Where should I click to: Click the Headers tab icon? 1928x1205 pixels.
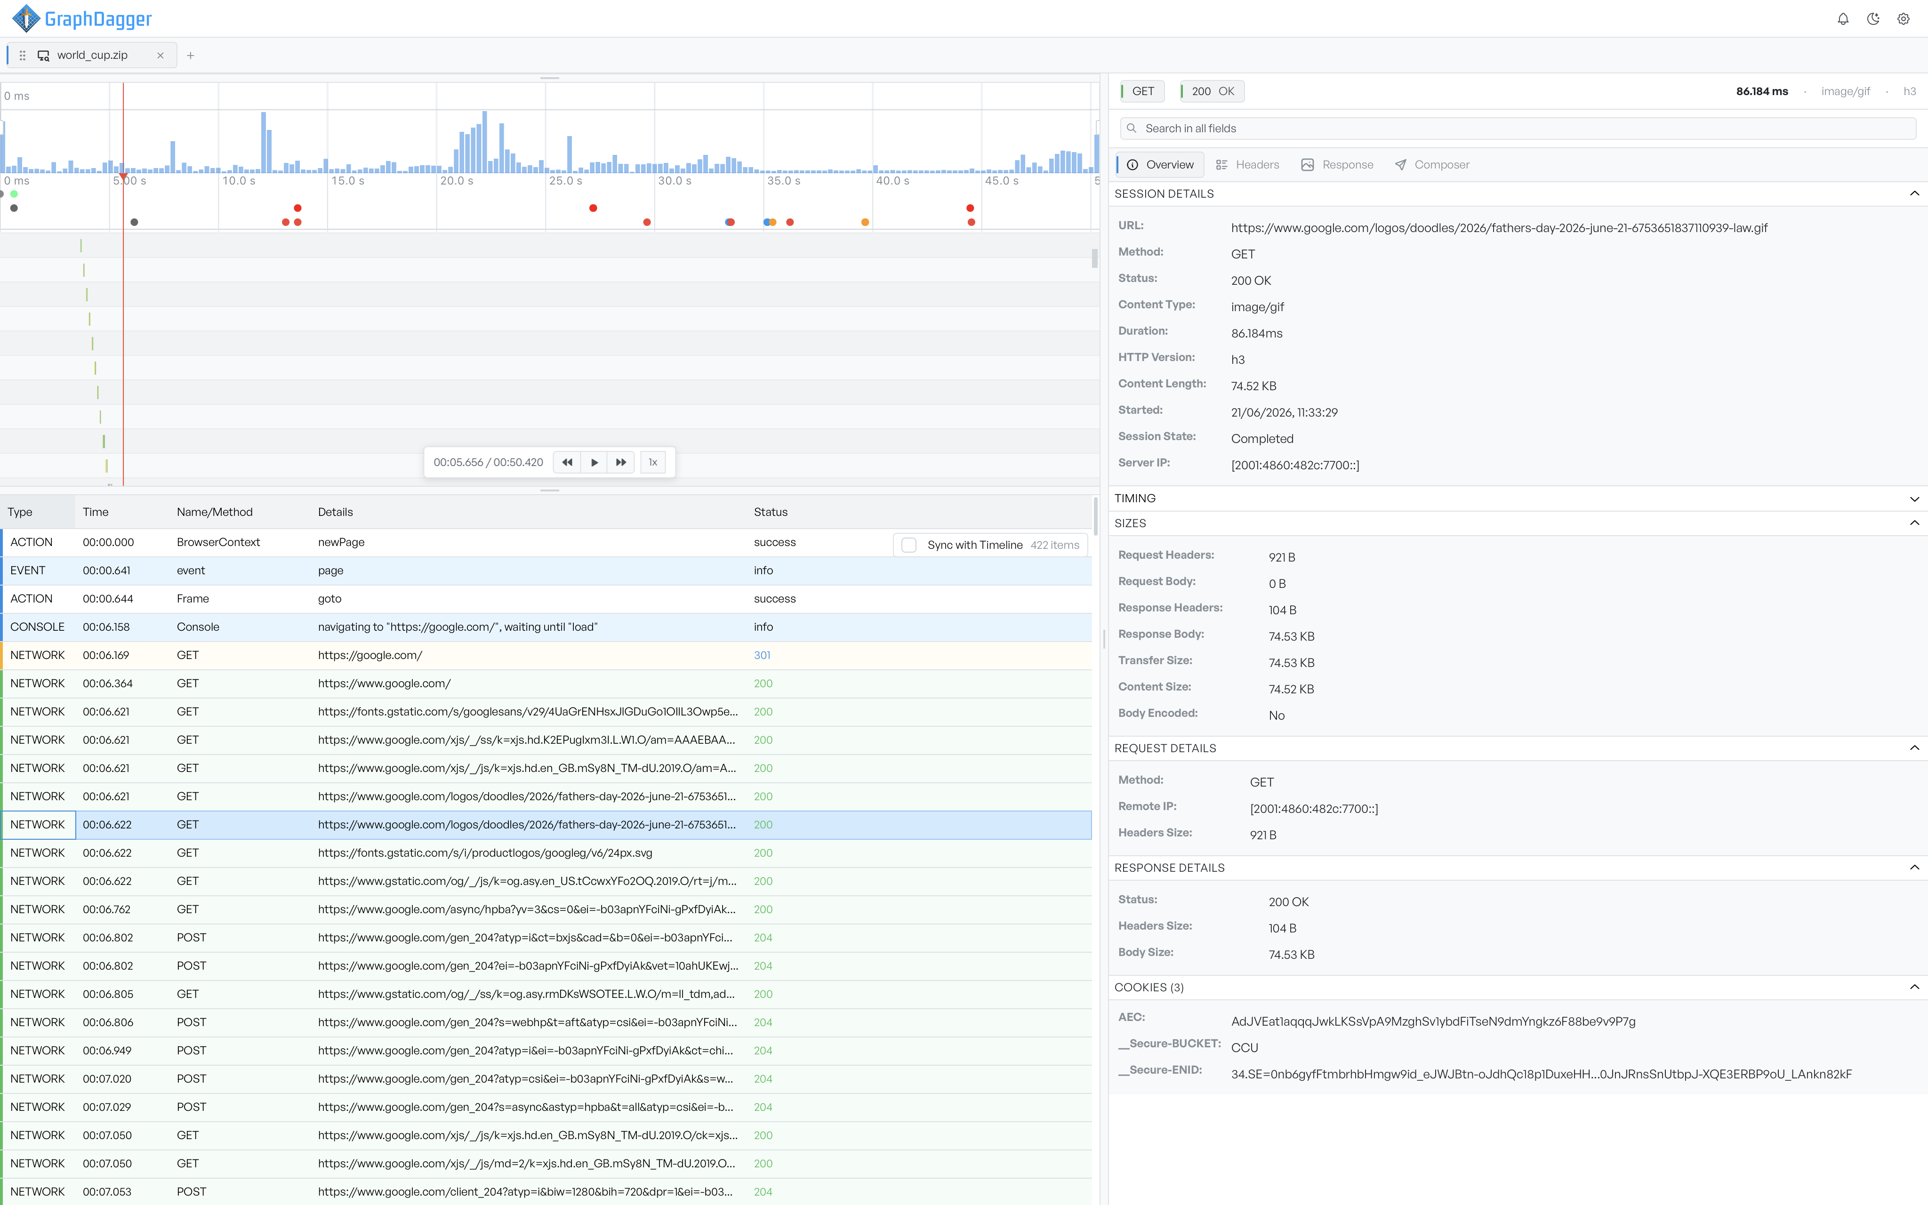point(1221,165)
